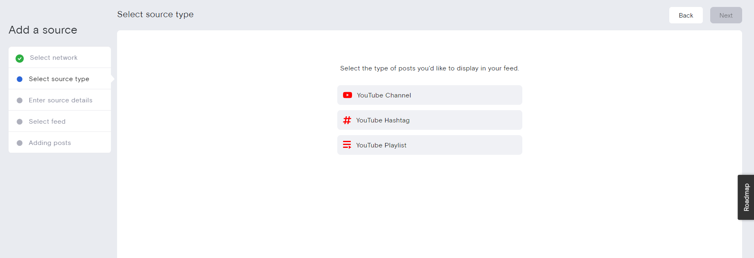Open the Enter source details step
Screen dimensions: 754x258
click(x=60, y=100)
